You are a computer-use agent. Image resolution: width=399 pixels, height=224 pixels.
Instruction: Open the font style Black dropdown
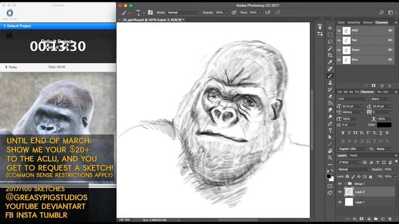click(381, 99)
